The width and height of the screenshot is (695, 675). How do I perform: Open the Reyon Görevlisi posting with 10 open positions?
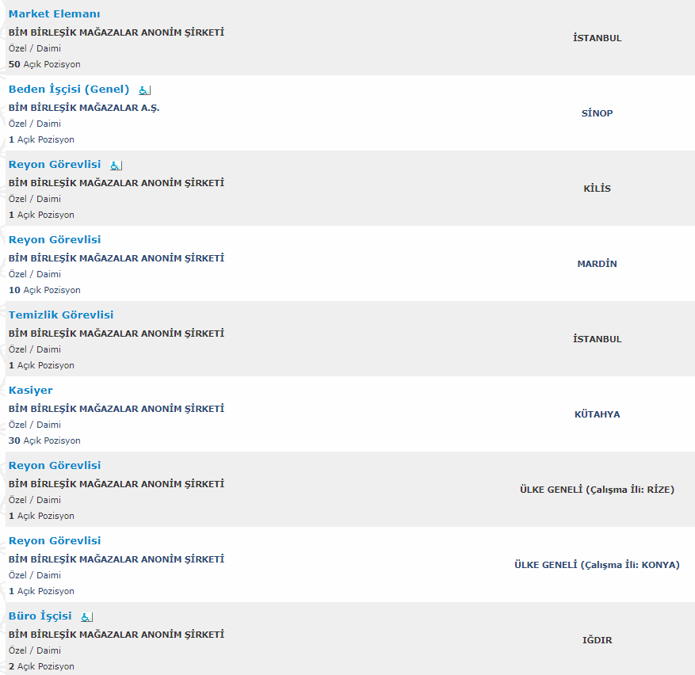pyautogui.click(x=55, y=240)
